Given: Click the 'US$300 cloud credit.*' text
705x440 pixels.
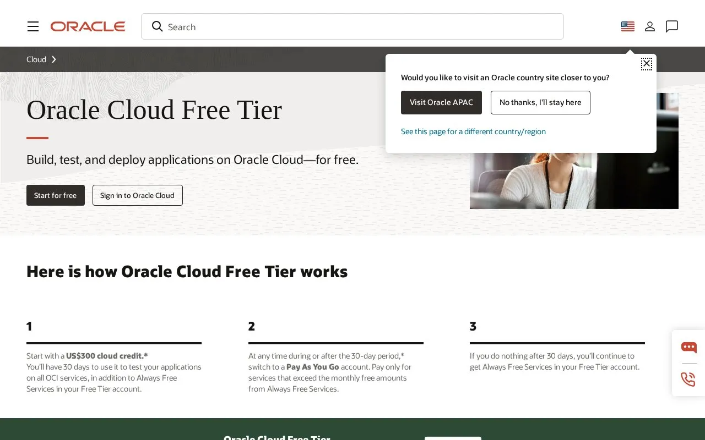Looking at the screenshot, I should pos(107,356).
